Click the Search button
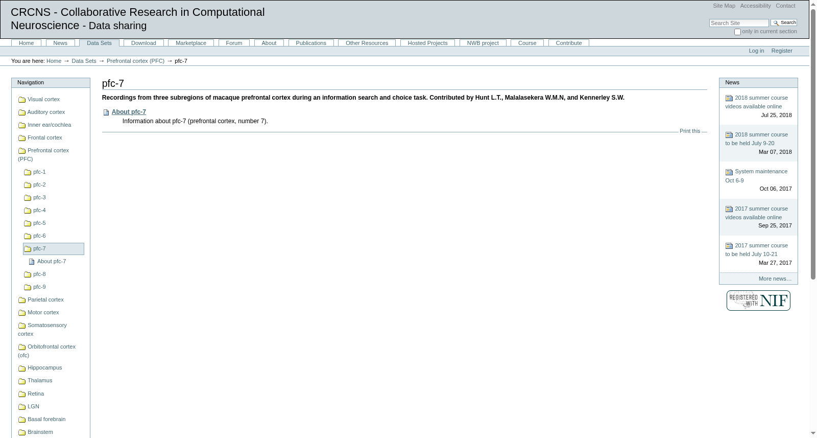 click(x=784, y=22)
